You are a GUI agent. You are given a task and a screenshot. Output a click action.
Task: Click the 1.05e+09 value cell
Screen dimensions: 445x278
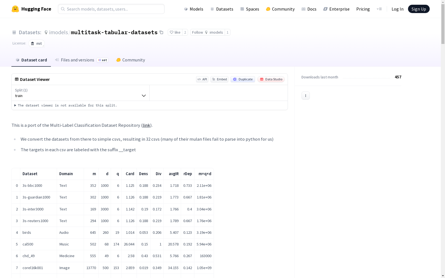pyautogui.click(x=204, y=268)
